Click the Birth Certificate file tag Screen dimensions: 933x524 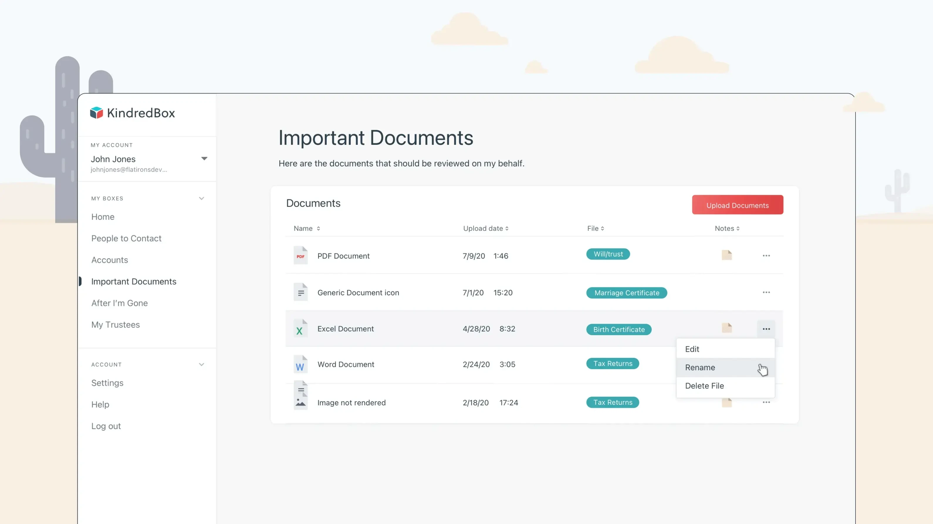[x=618, y=329]
